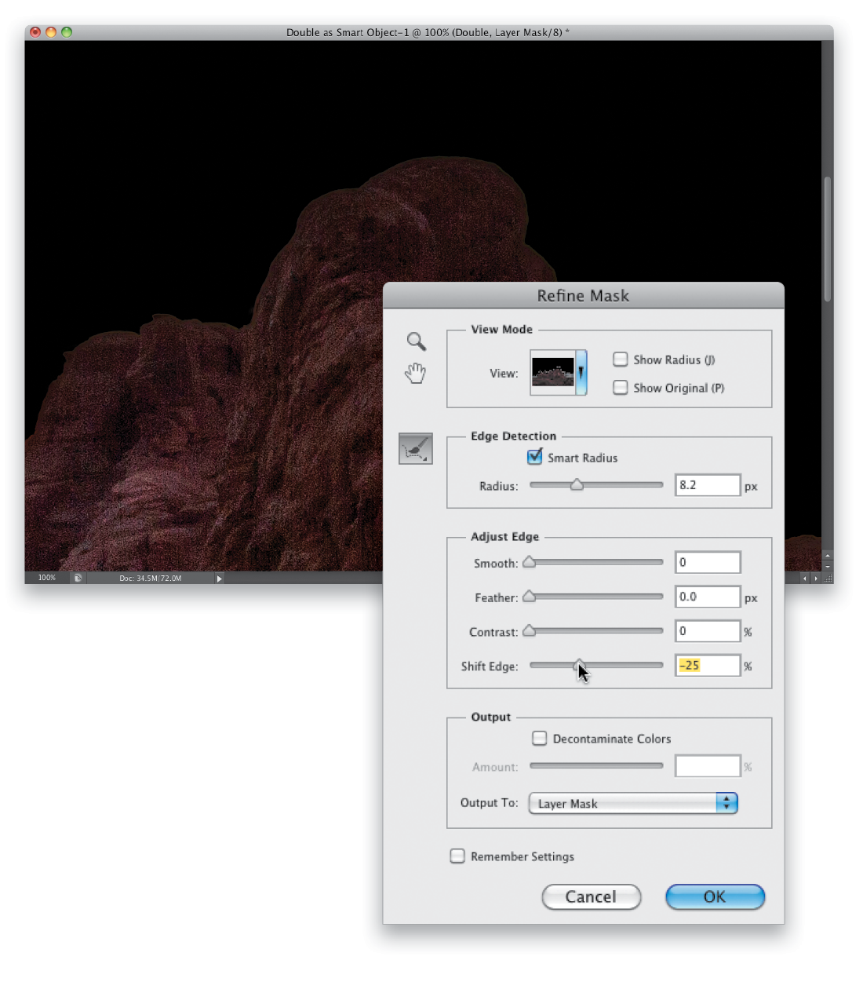Uncheck the Smart Radius checkbox
Screen dimensions: 863x982
tap(535, 456)
